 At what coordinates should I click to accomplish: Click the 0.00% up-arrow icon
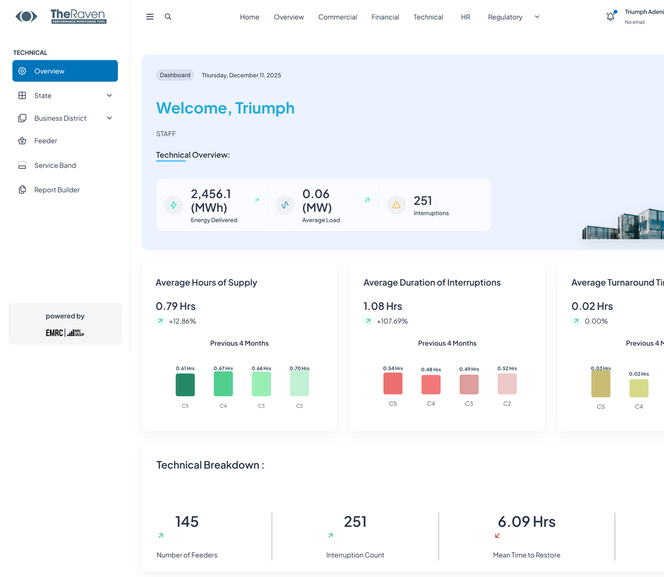576,321
